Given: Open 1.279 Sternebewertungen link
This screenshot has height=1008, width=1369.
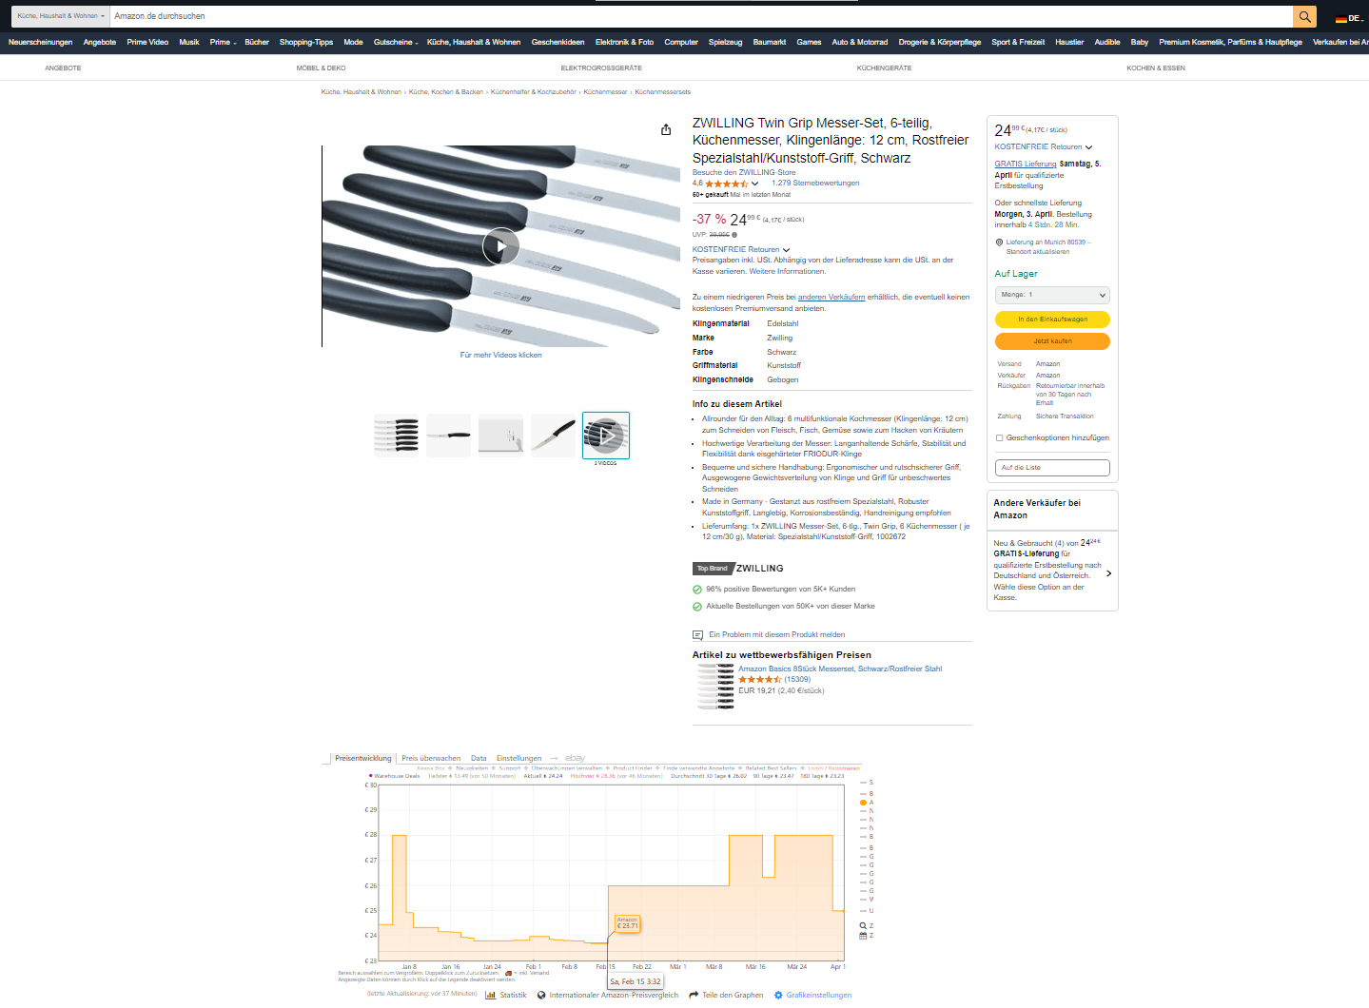Looking at the screenshot, I should [x=815, y=184].
